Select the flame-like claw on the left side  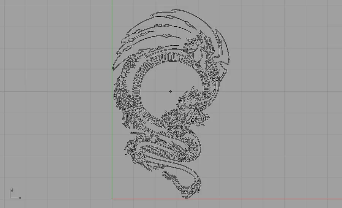119,96
